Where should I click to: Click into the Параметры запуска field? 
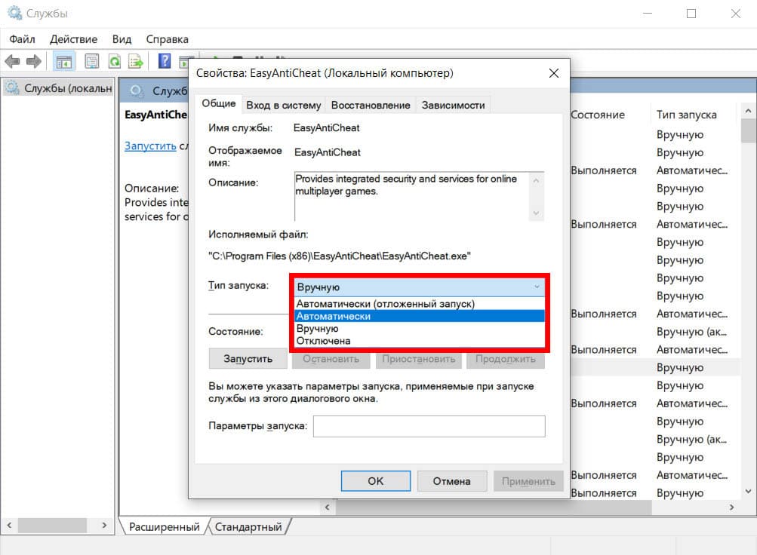tap(429, 426)
